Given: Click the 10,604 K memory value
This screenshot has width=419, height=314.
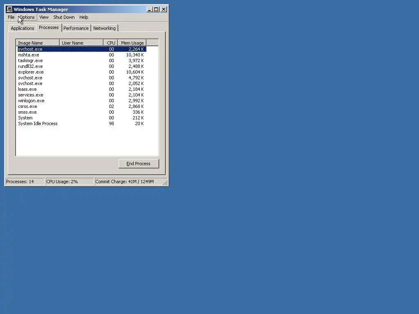Looking at the screenshot, I should 135,72.
